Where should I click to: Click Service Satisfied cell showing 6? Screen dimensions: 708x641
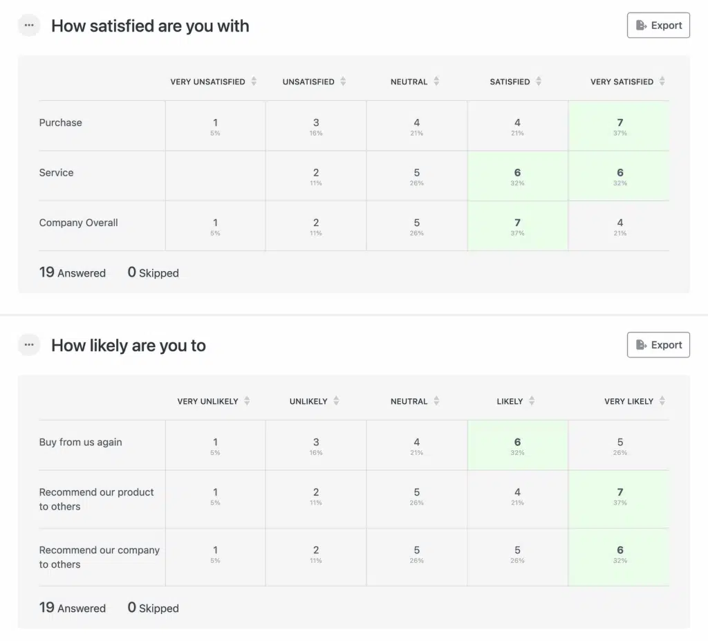[x=517, y=176]
